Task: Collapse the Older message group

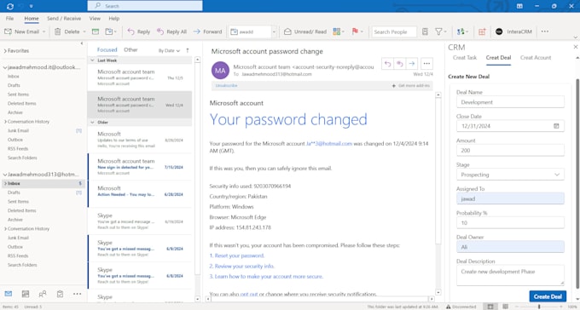Action: 92,123
